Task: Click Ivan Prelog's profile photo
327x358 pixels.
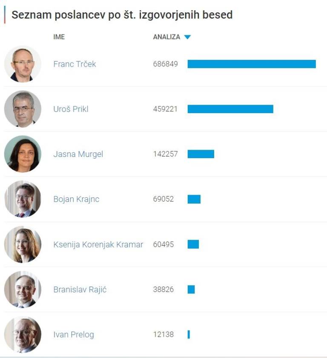Action: 23,335
